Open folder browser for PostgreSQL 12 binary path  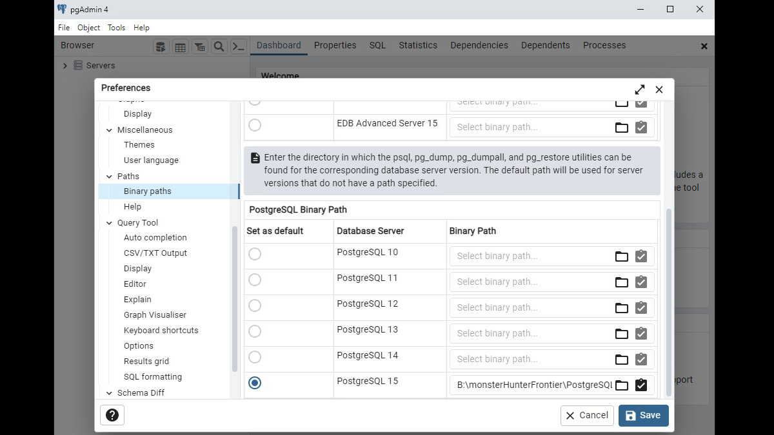621,308
